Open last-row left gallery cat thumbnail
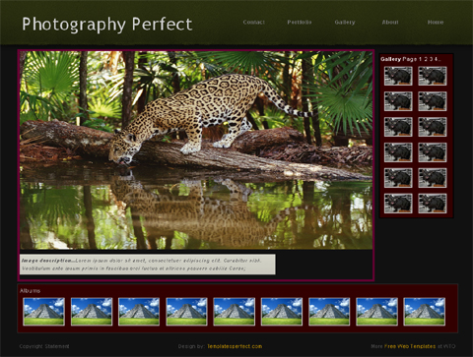473x357 pixels. click(398, 204)
